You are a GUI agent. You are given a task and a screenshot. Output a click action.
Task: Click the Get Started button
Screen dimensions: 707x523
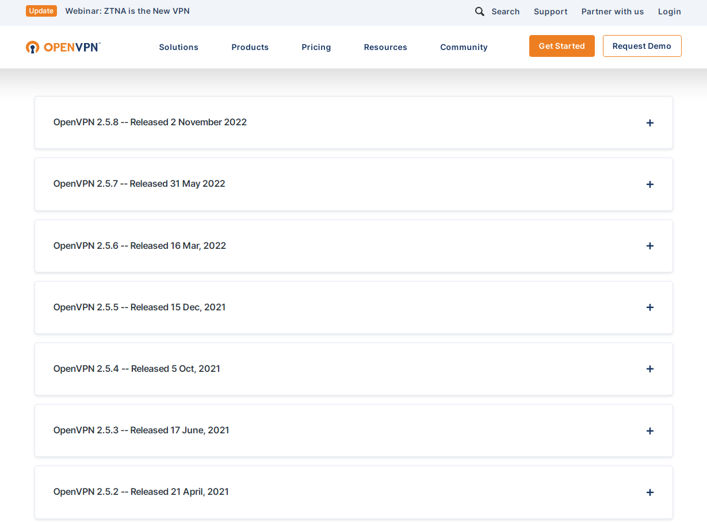(x=562, y=46)
